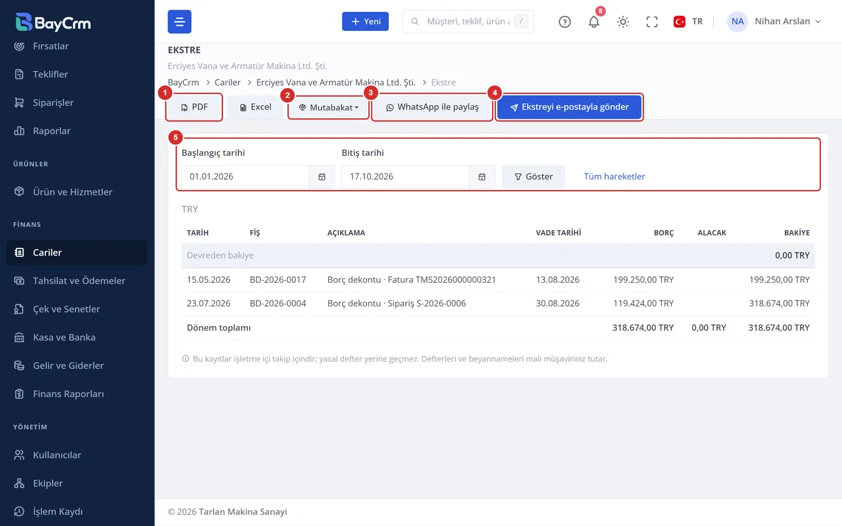Click due date 30.08.2026
The height and width of the screenshot is (526, 842).
click(558, 303)
